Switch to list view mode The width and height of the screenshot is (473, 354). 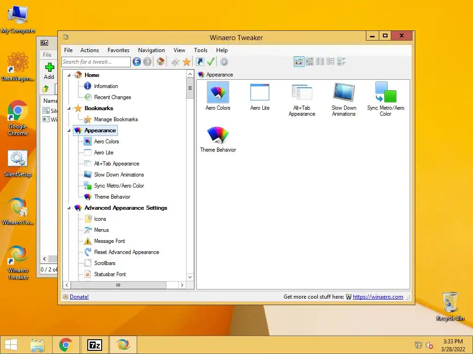coord(330,61)
